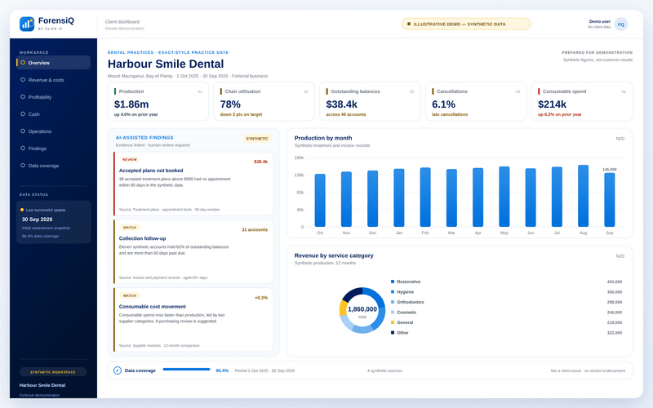653x408 pixels.
Task: Click the ForensiQ logo icon
Action: (27, 24)
